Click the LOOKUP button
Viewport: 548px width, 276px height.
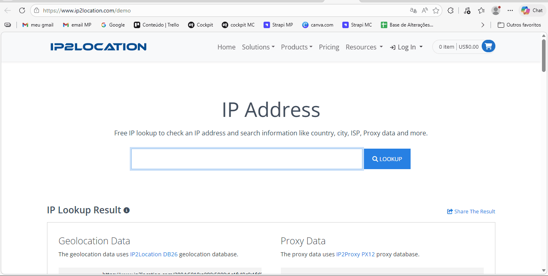click(387, 159)
